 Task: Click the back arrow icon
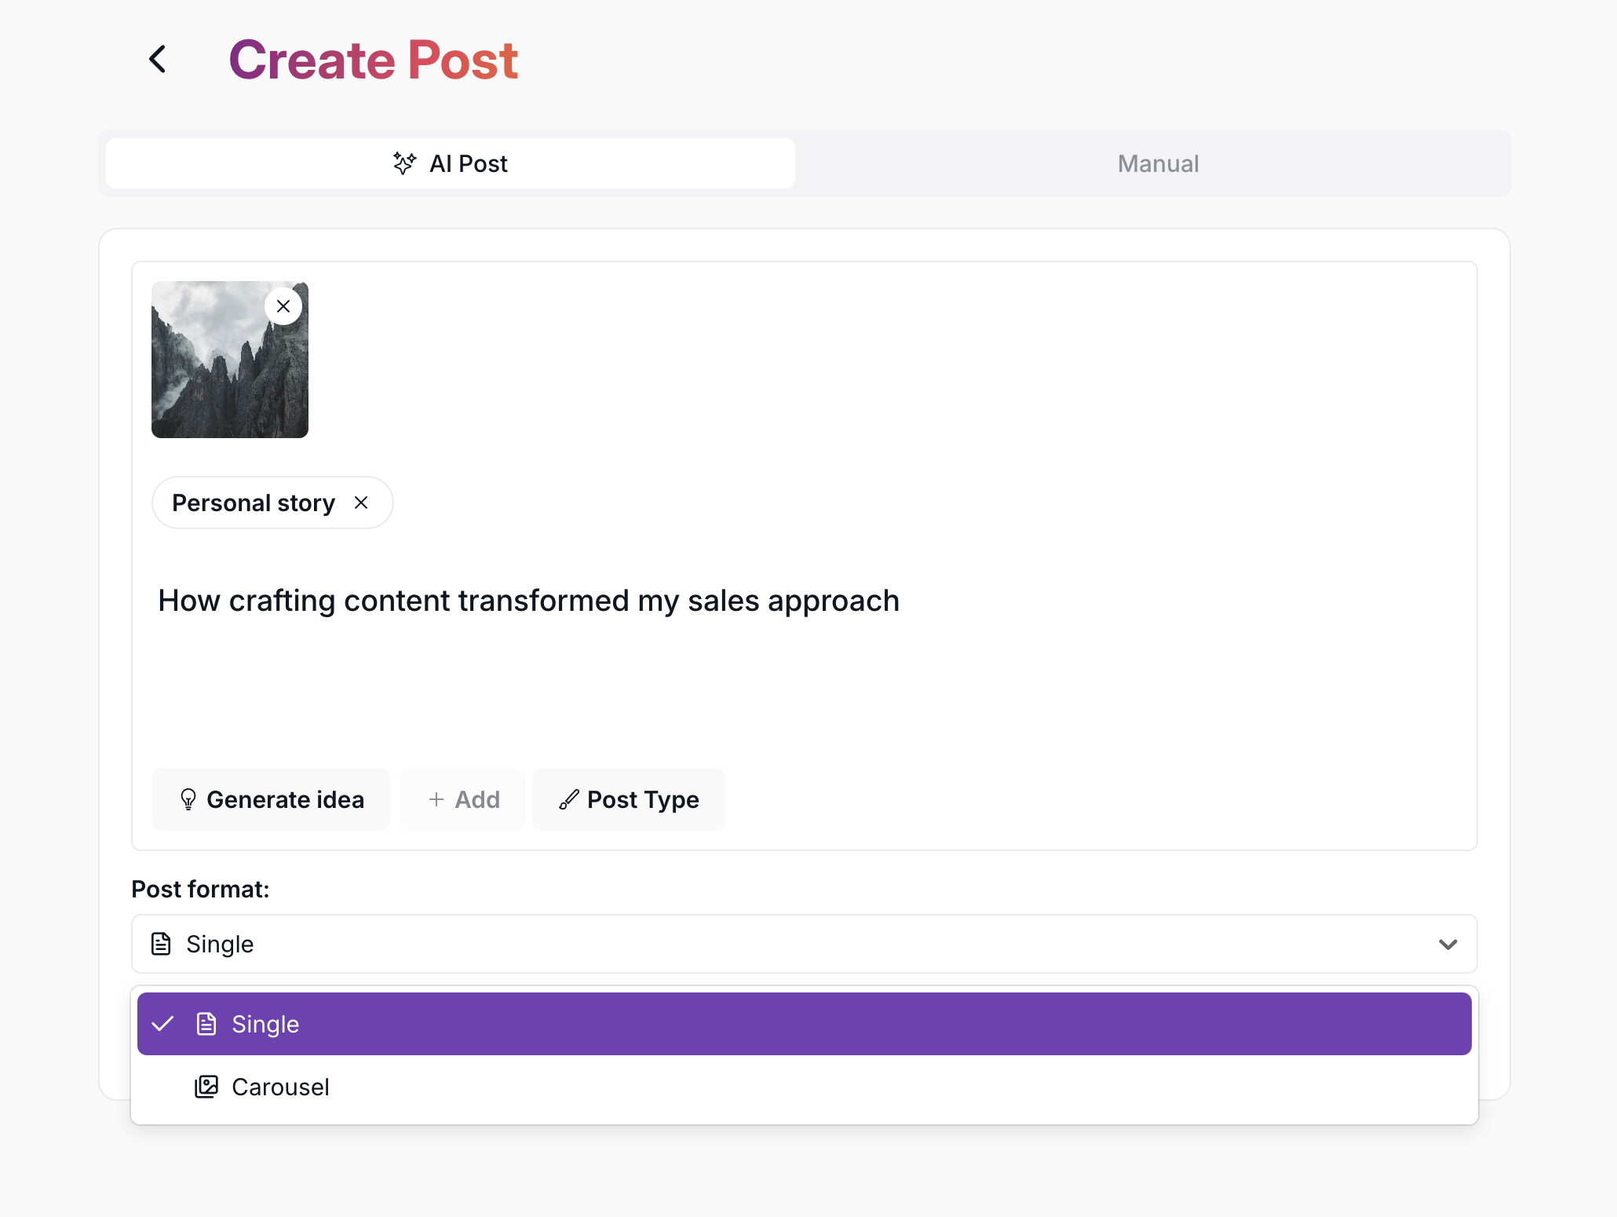tap(158, 59)
